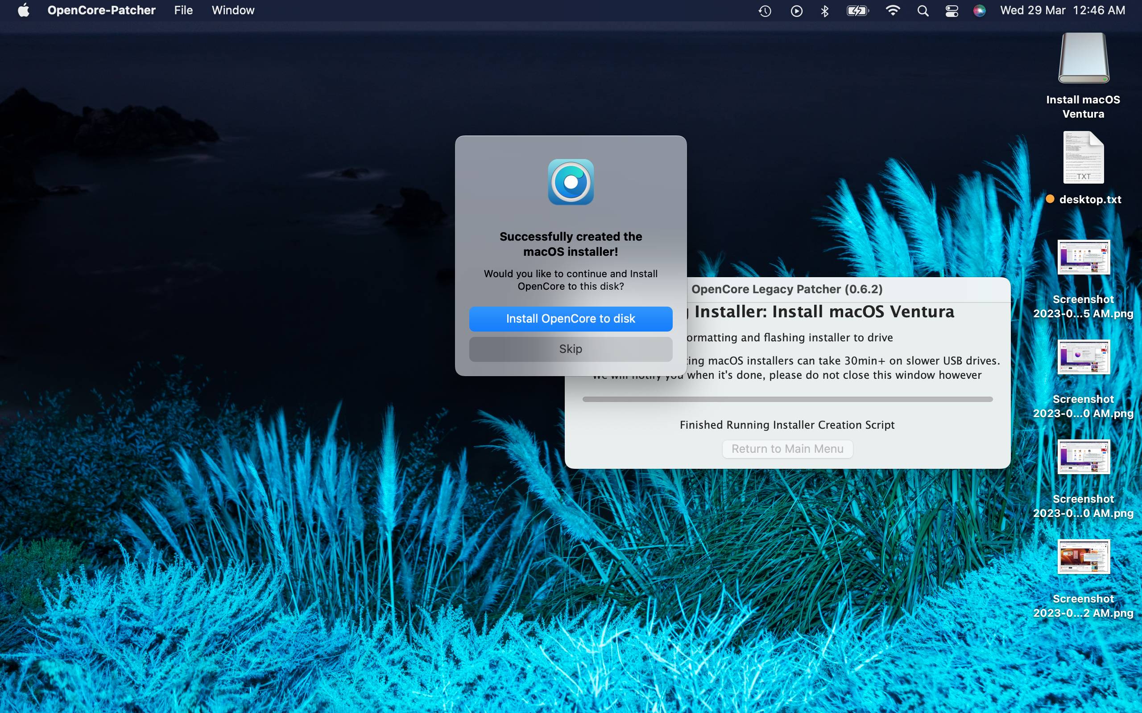Screen dimensions: 1142x713
Task: Click the OpenCore Patcher icon in dialog
Action: pyautogui.click(x=571, y=182)
